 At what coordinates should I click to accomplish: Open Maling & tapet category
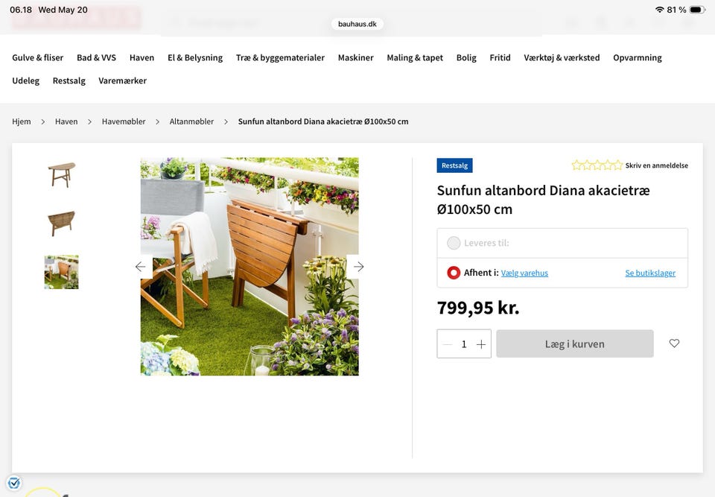[x=415, y=57]
